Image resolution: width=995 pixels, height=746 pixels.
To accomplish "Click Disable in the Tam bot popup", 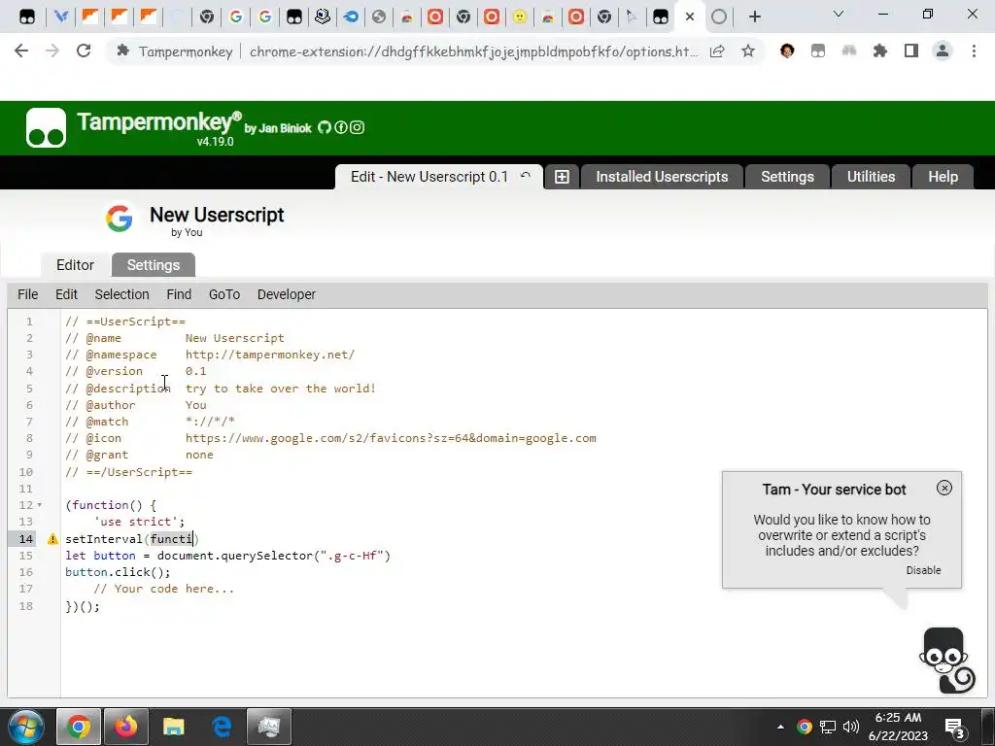I will [923, 570].
